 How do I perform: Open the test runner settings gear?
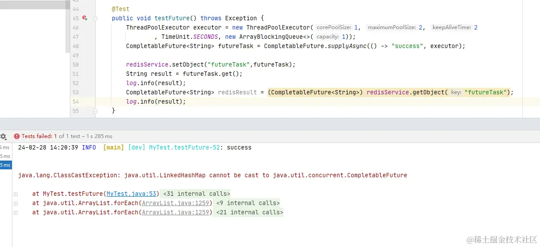3,136
